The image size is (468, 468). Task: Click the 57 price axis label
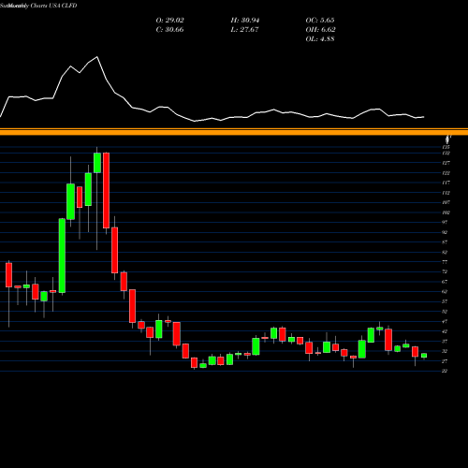click(445, 301)
